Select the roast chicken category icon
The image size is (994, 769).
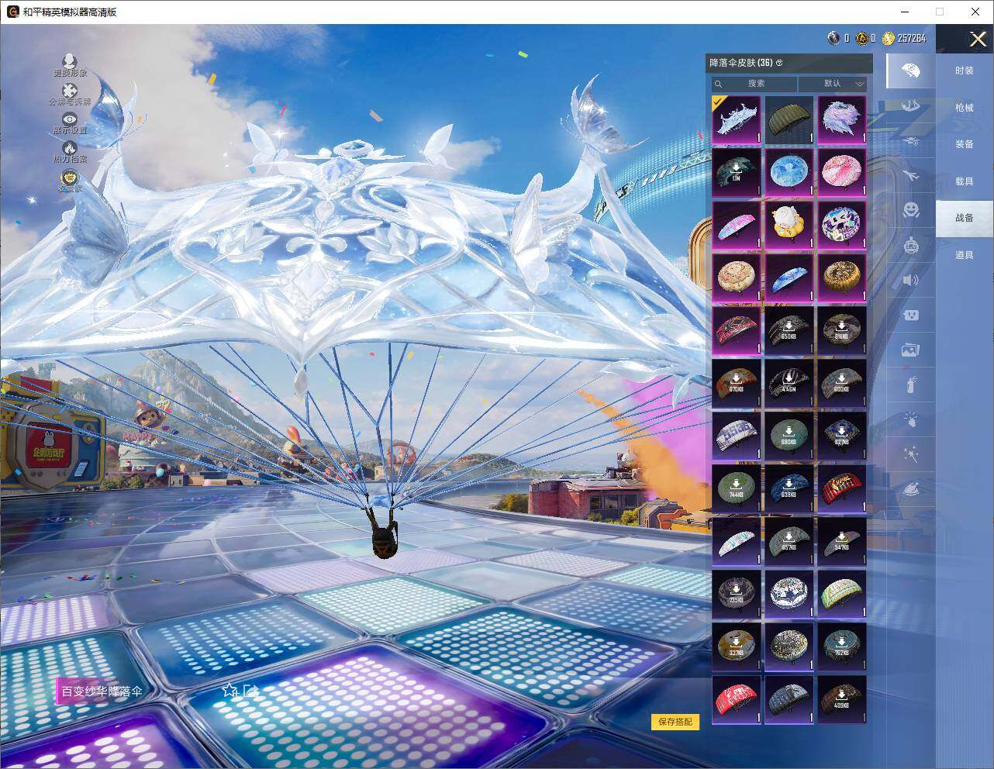tap(911, 489)
